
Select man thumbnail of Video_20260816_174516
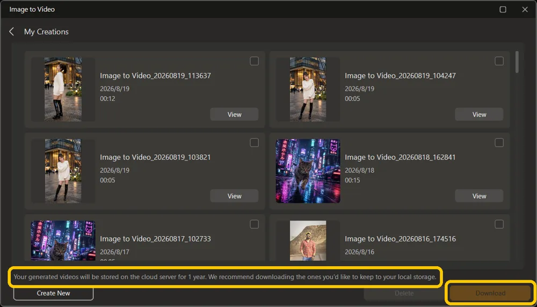coord(308,240)
